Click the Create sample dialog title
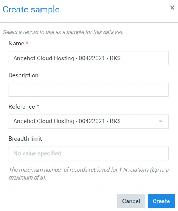Image resolution: width=178 pixels, height=211 pixels. (31, 10)
